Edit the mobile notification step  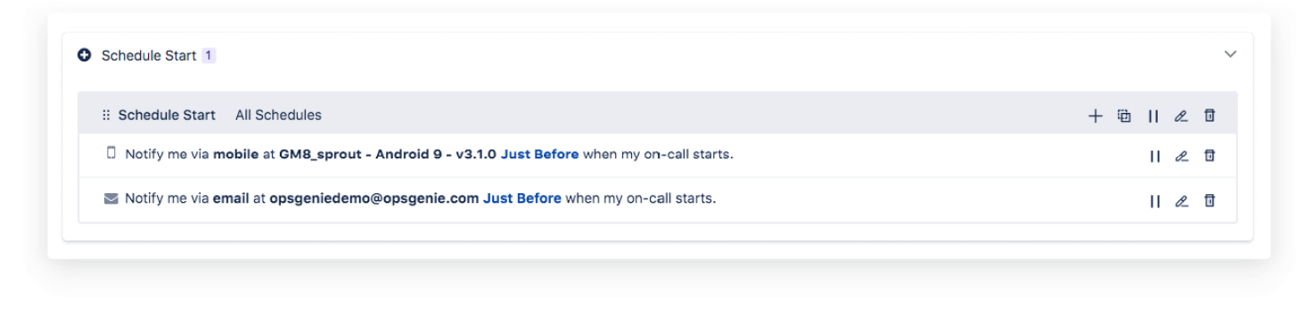[x=1181, y=156]
